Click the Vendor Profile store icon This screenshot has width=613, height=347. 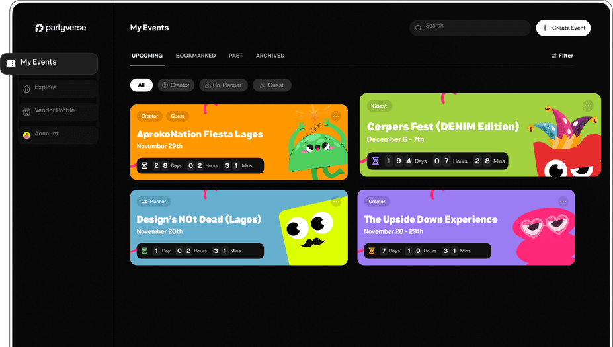26,112
